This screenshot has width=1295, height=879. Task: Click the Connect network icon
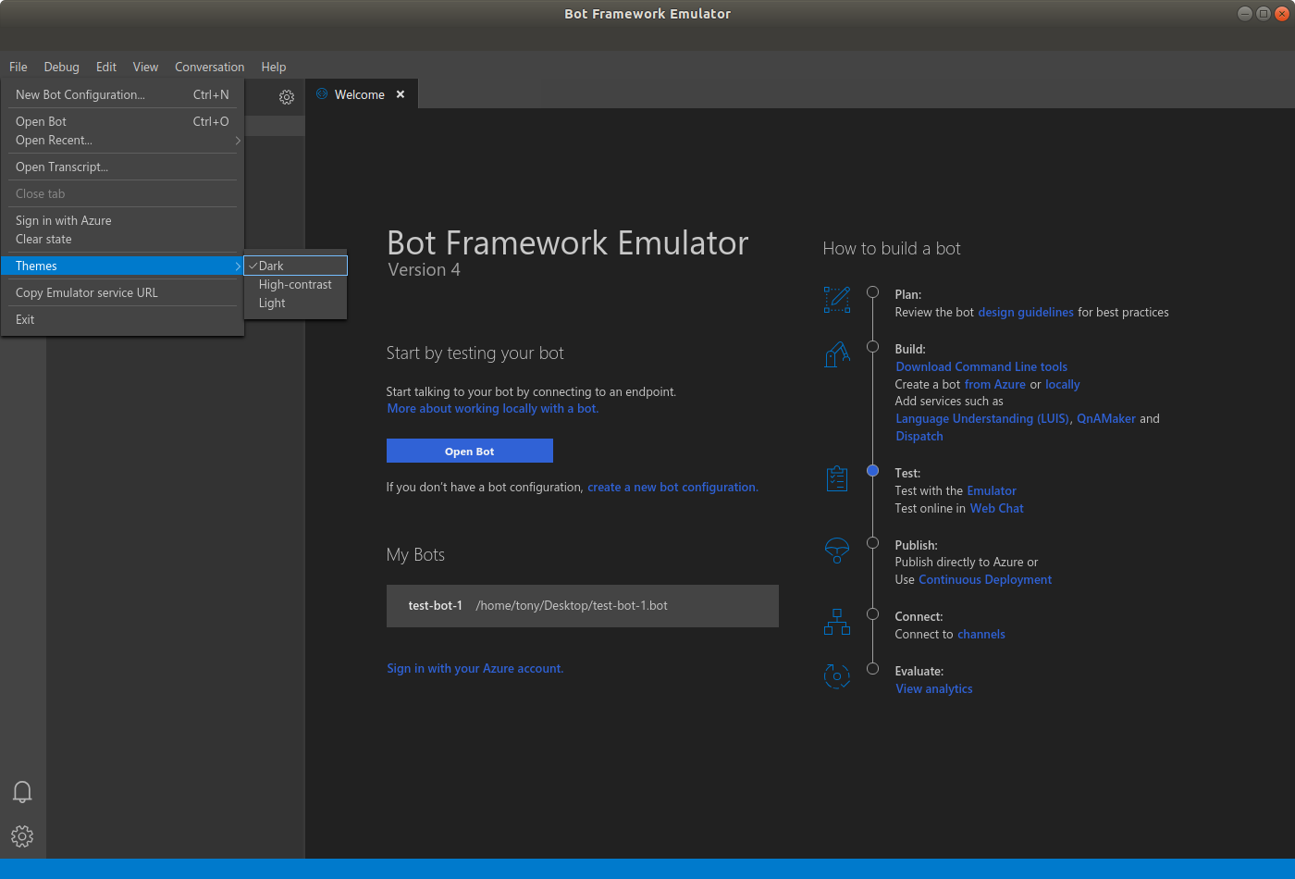[837, 622]
